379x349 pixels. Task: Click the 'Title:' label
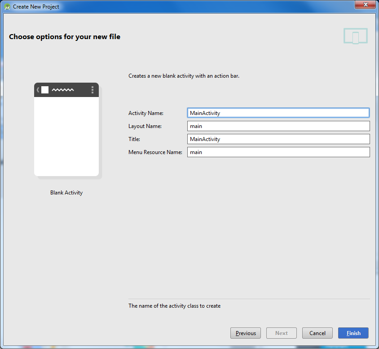point(134,139)
